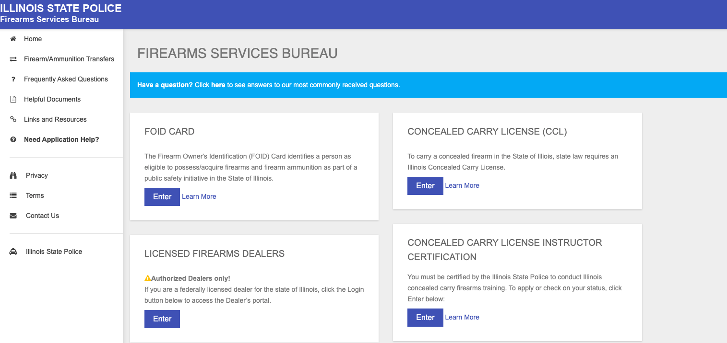727x343 pixels.
Task: Click the Home house icon in sidebar
Action: [x=13, y=39]
